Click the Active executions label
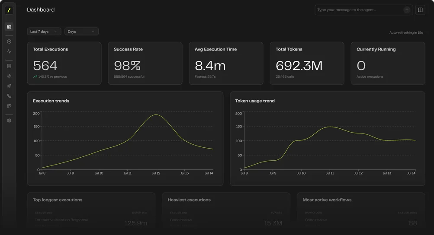Image resolution: width=434 pixels, height=235 pixels. [370, 76]
